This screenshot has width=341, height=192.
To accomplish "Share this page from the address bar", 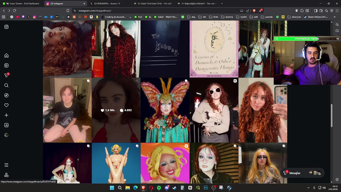I will [248, 11].
